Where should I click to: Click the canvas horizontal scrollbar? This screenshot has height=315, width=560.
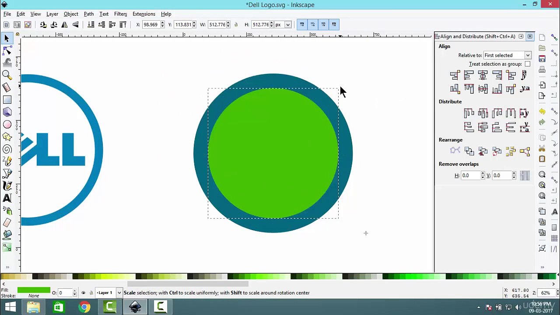click(188, 284)
